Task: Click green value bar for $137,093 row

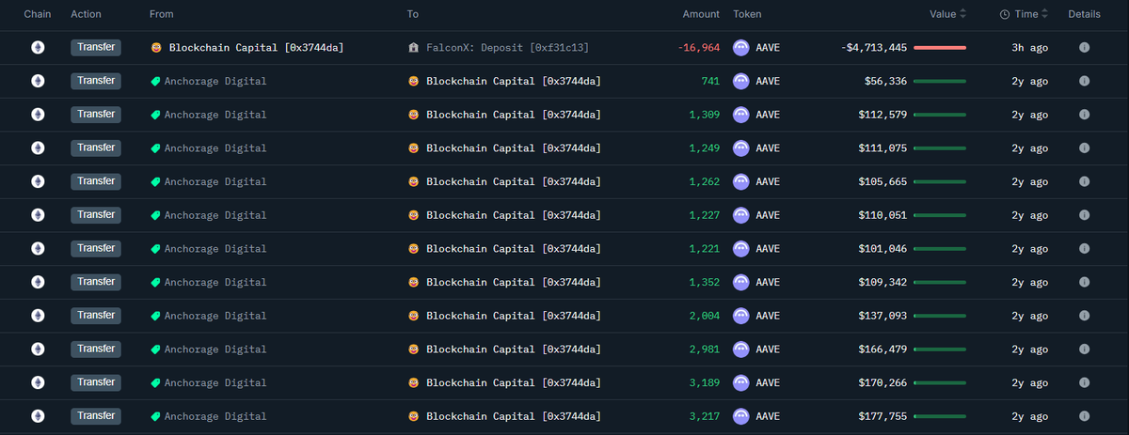Action: point(940,316)
